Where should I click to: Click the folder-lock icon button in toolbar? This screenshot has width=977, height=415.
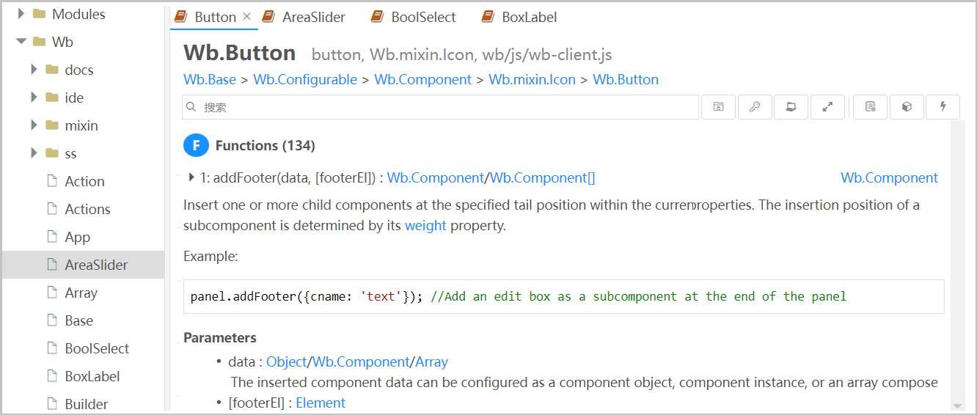[719, 107]
